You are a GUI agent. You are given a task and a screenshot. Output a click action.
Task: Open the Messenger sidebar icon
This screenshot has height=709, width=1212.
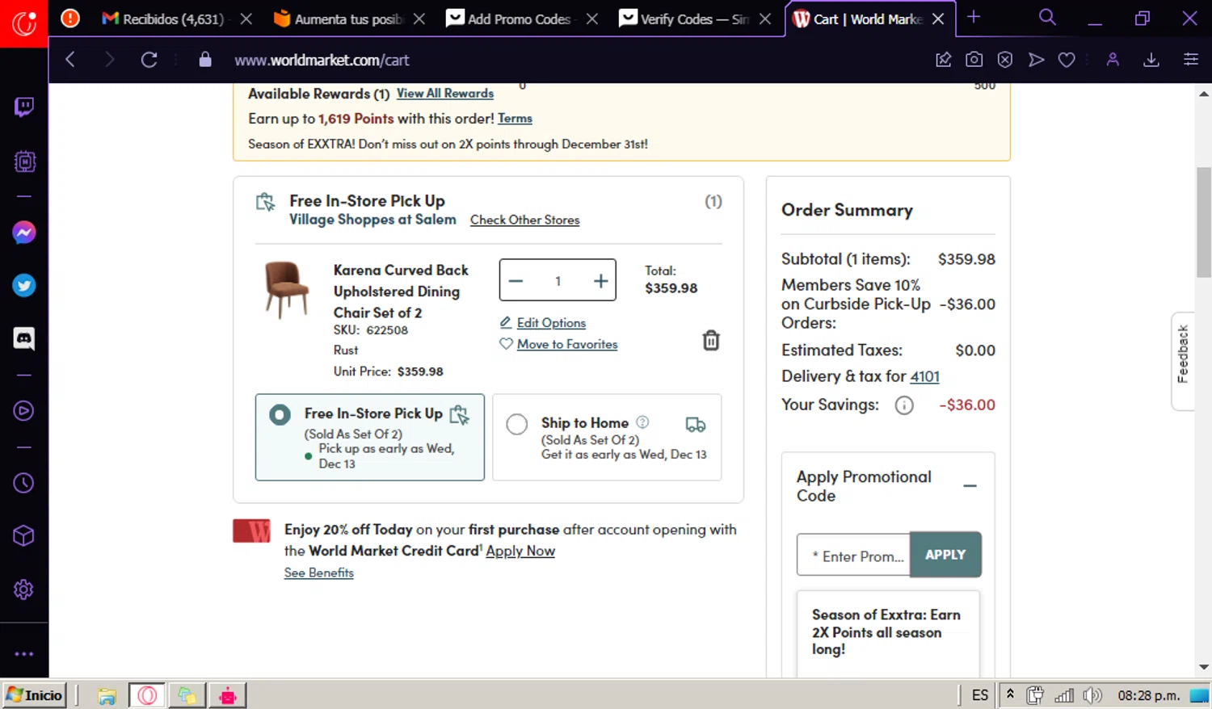pos(24,233)
